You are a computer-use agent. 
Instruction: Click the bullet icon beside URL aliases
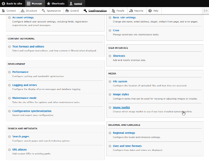coord(9,150)
